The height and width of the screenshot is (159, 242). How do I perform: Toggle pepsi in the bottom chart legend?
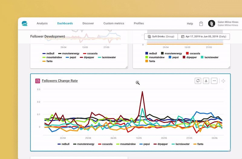click(145, 144)
